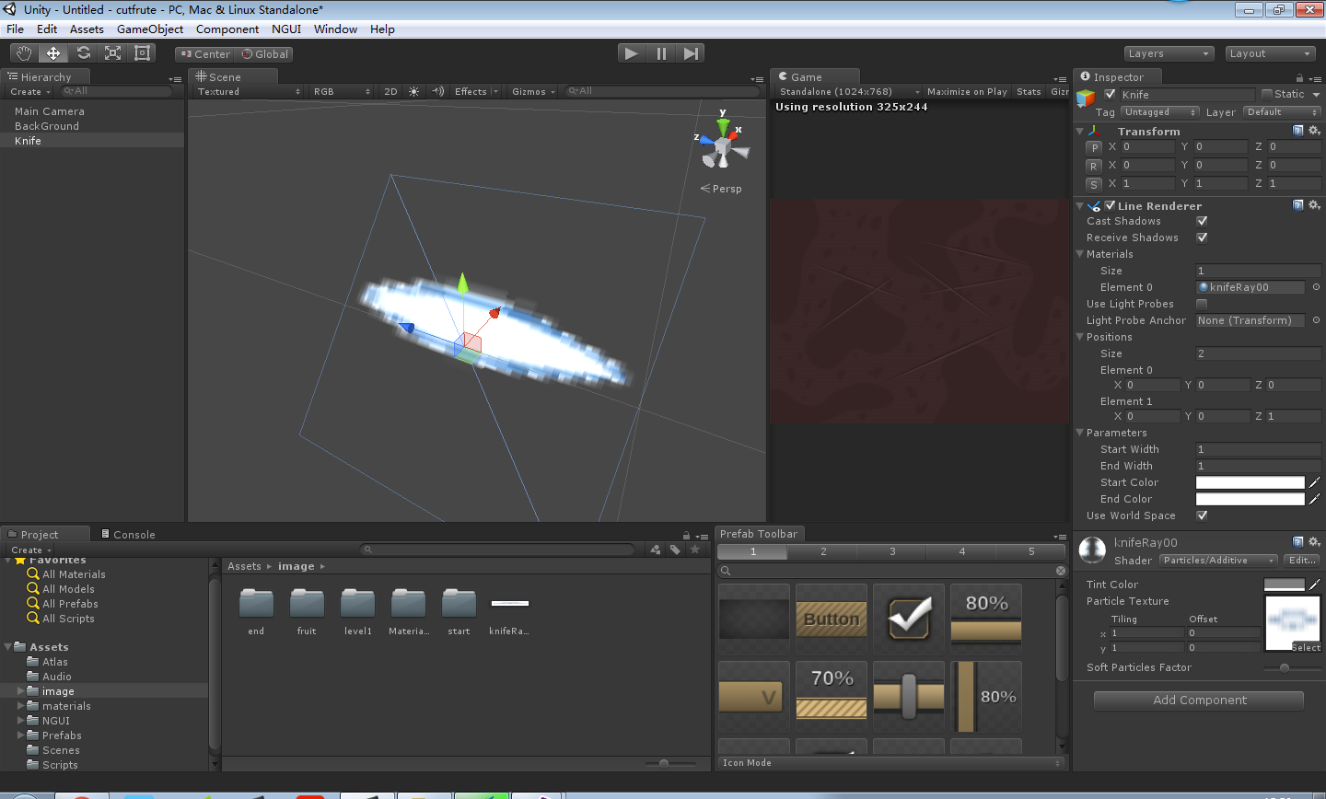
Task: Select the Main Camera in Hierarchy
Action: tap(50, 111)
